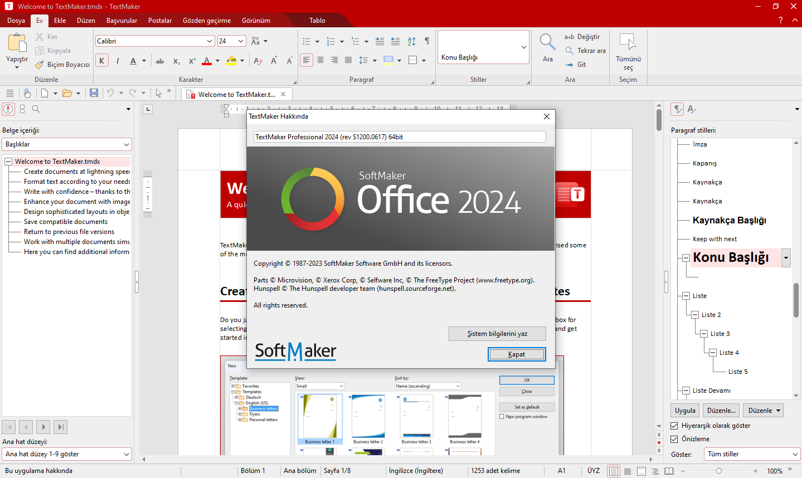This screenshot has width=802, height=478.
Task: Click the Ara search magnifier icon
Action: 548,42
